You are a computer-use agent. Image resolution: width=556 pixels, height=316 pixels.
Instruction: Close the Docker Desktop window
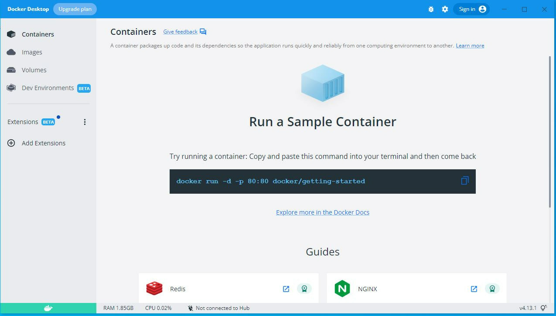coord(545,9)
